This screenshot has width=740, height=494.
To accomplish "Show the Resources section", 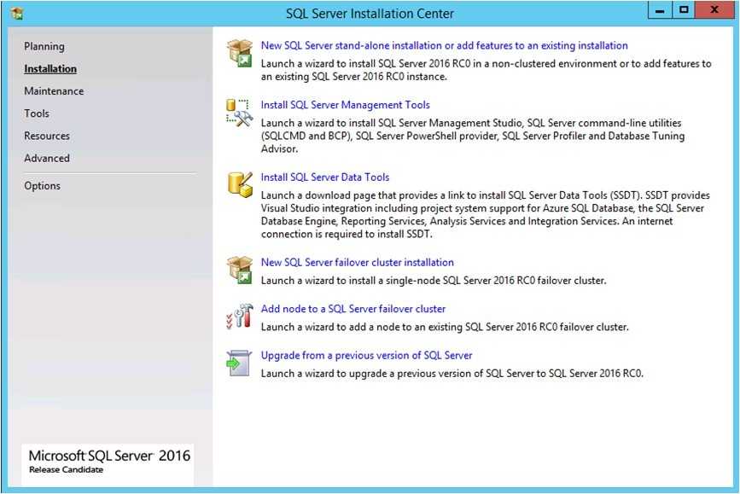I will 47,136.
